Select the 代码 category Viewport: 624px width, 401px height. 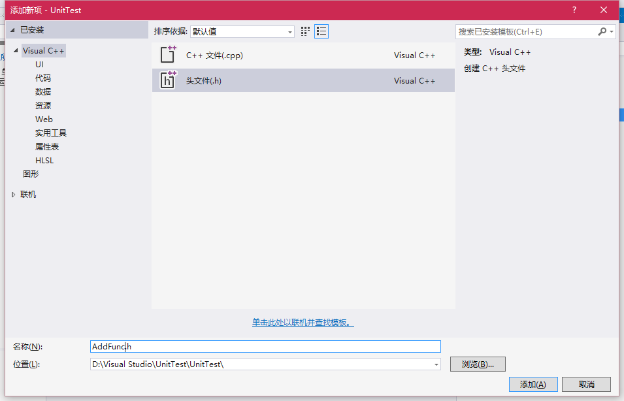point(43,78)
